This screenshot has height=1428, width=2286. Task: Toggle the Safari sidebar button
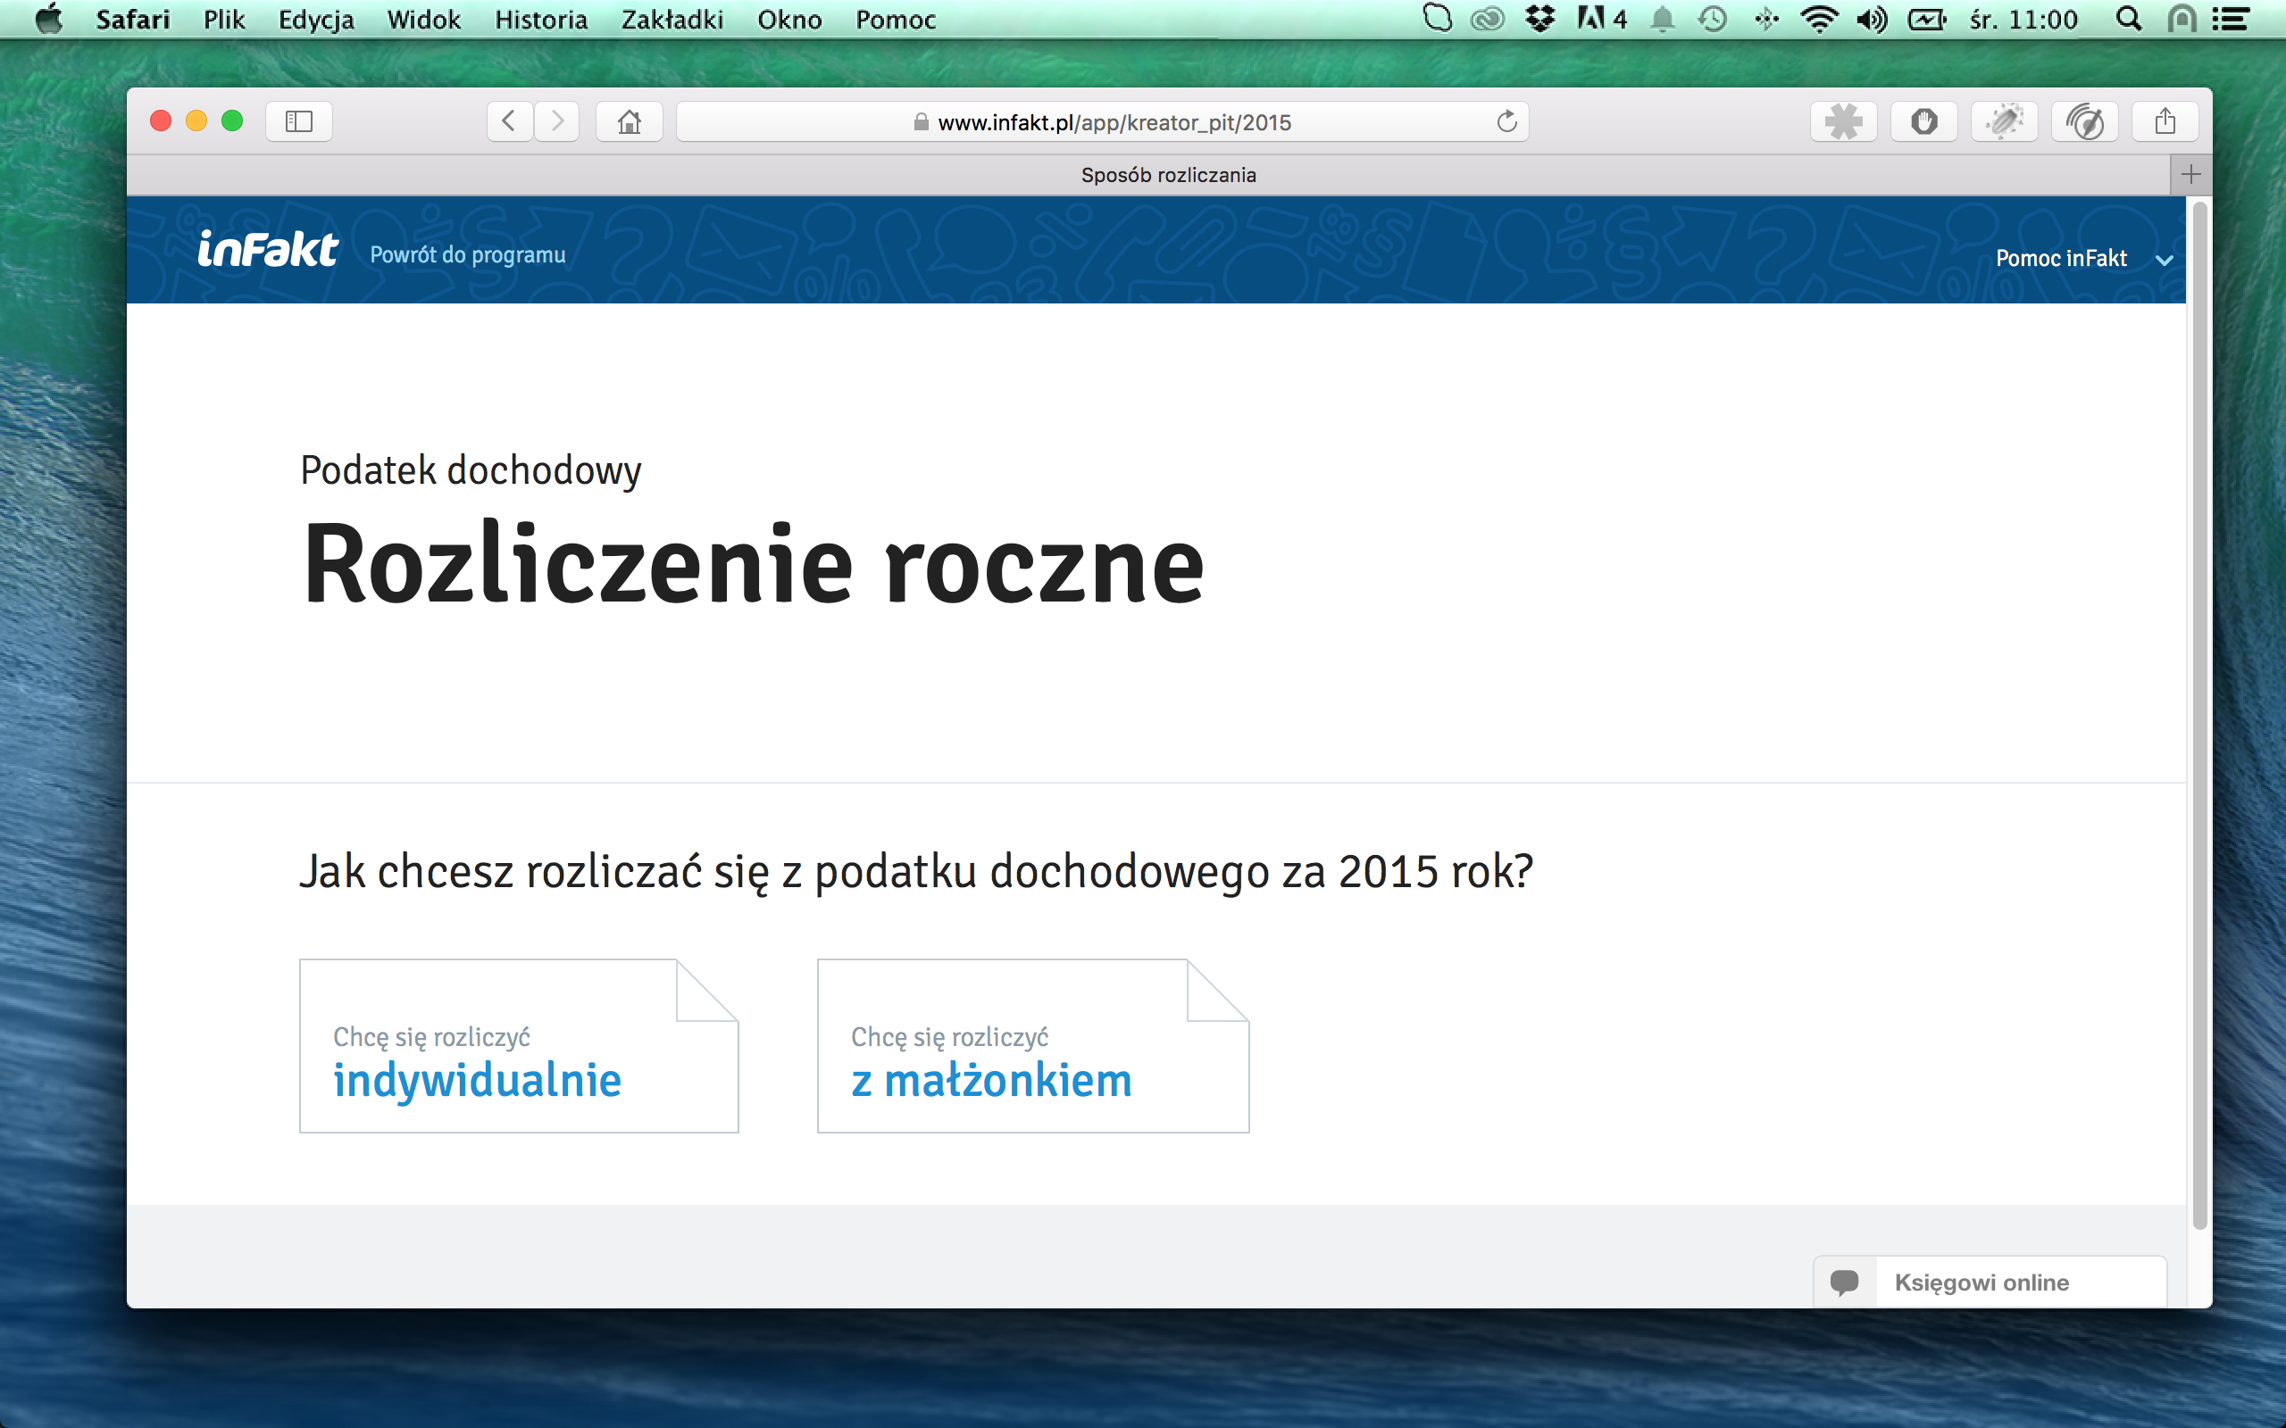pyautogui.click(x=298, y=120)
